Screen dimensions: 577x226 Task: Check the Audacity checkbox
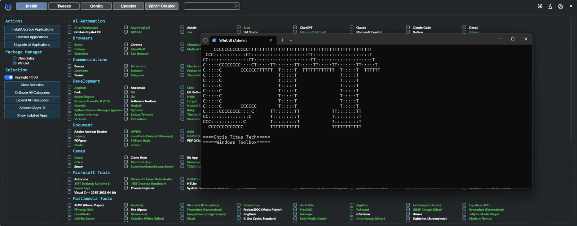tap(126, 205)
